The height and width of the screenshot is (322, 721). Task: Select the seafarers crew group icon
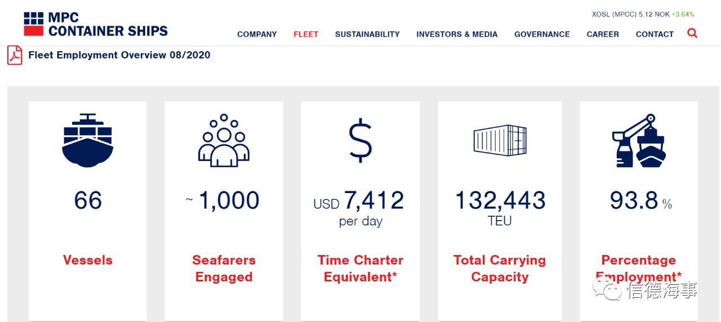point(224,141)
